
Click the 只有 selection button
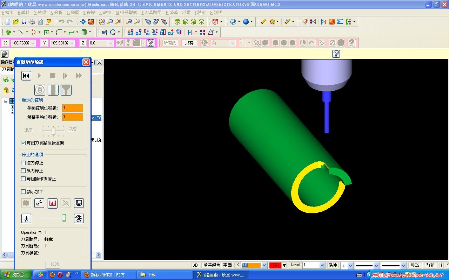point(189,43)
